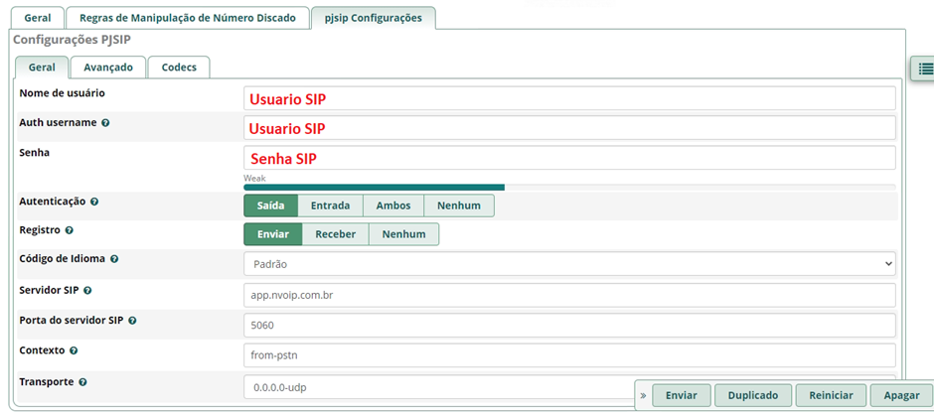
Task: Set Autenticação to Entrada
Action: pos(330,206)
